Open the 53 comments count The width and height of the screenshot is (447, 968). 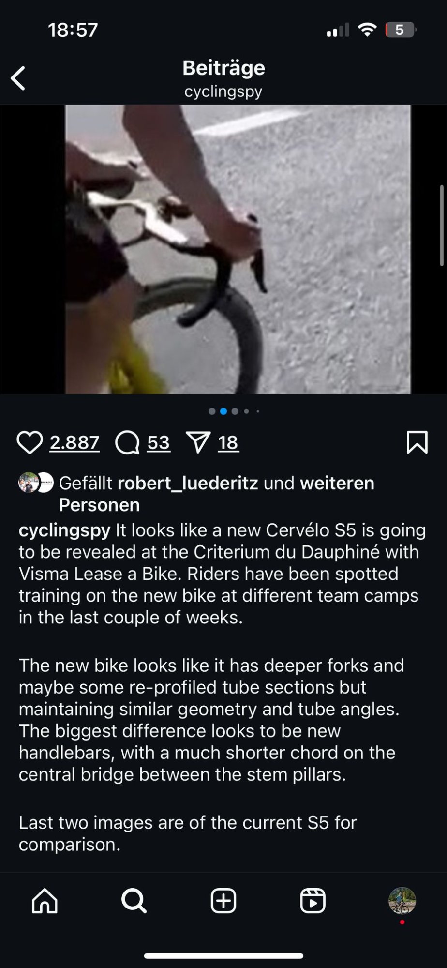tap(159, 442)
